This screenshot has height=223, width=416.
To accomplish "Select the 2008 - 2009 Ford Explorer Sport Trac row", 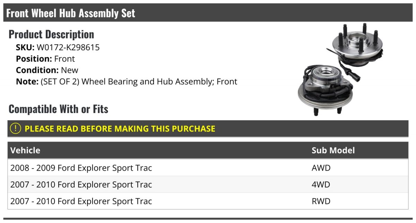I will (x=81, y=168).
